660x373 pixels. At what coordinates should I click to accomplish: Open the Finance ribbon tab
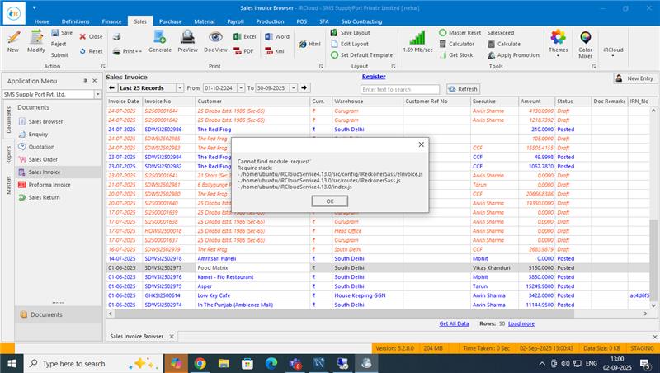[x=112, y=21]
